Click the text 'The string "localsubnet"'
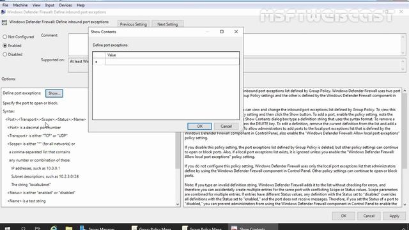The width and height of the screenshot is (409, 230). click(31, 185)
